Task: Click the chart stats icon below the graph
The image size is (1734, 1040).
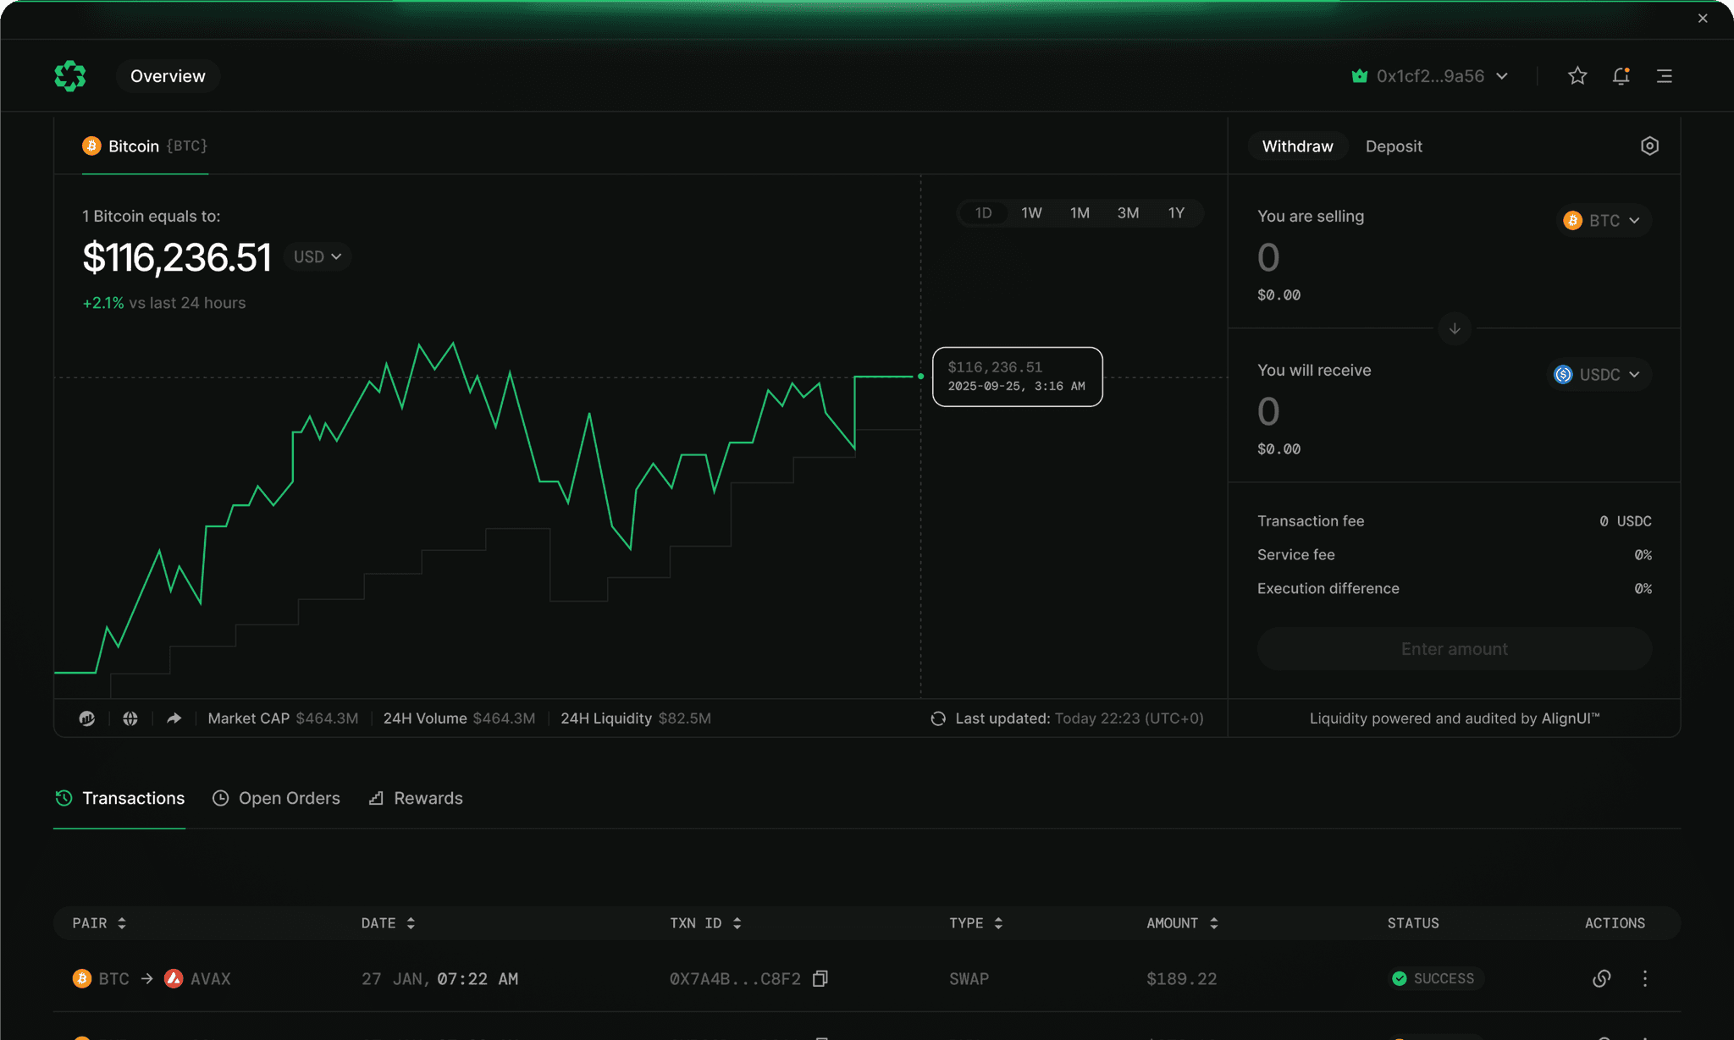Action: click(88, 718)
